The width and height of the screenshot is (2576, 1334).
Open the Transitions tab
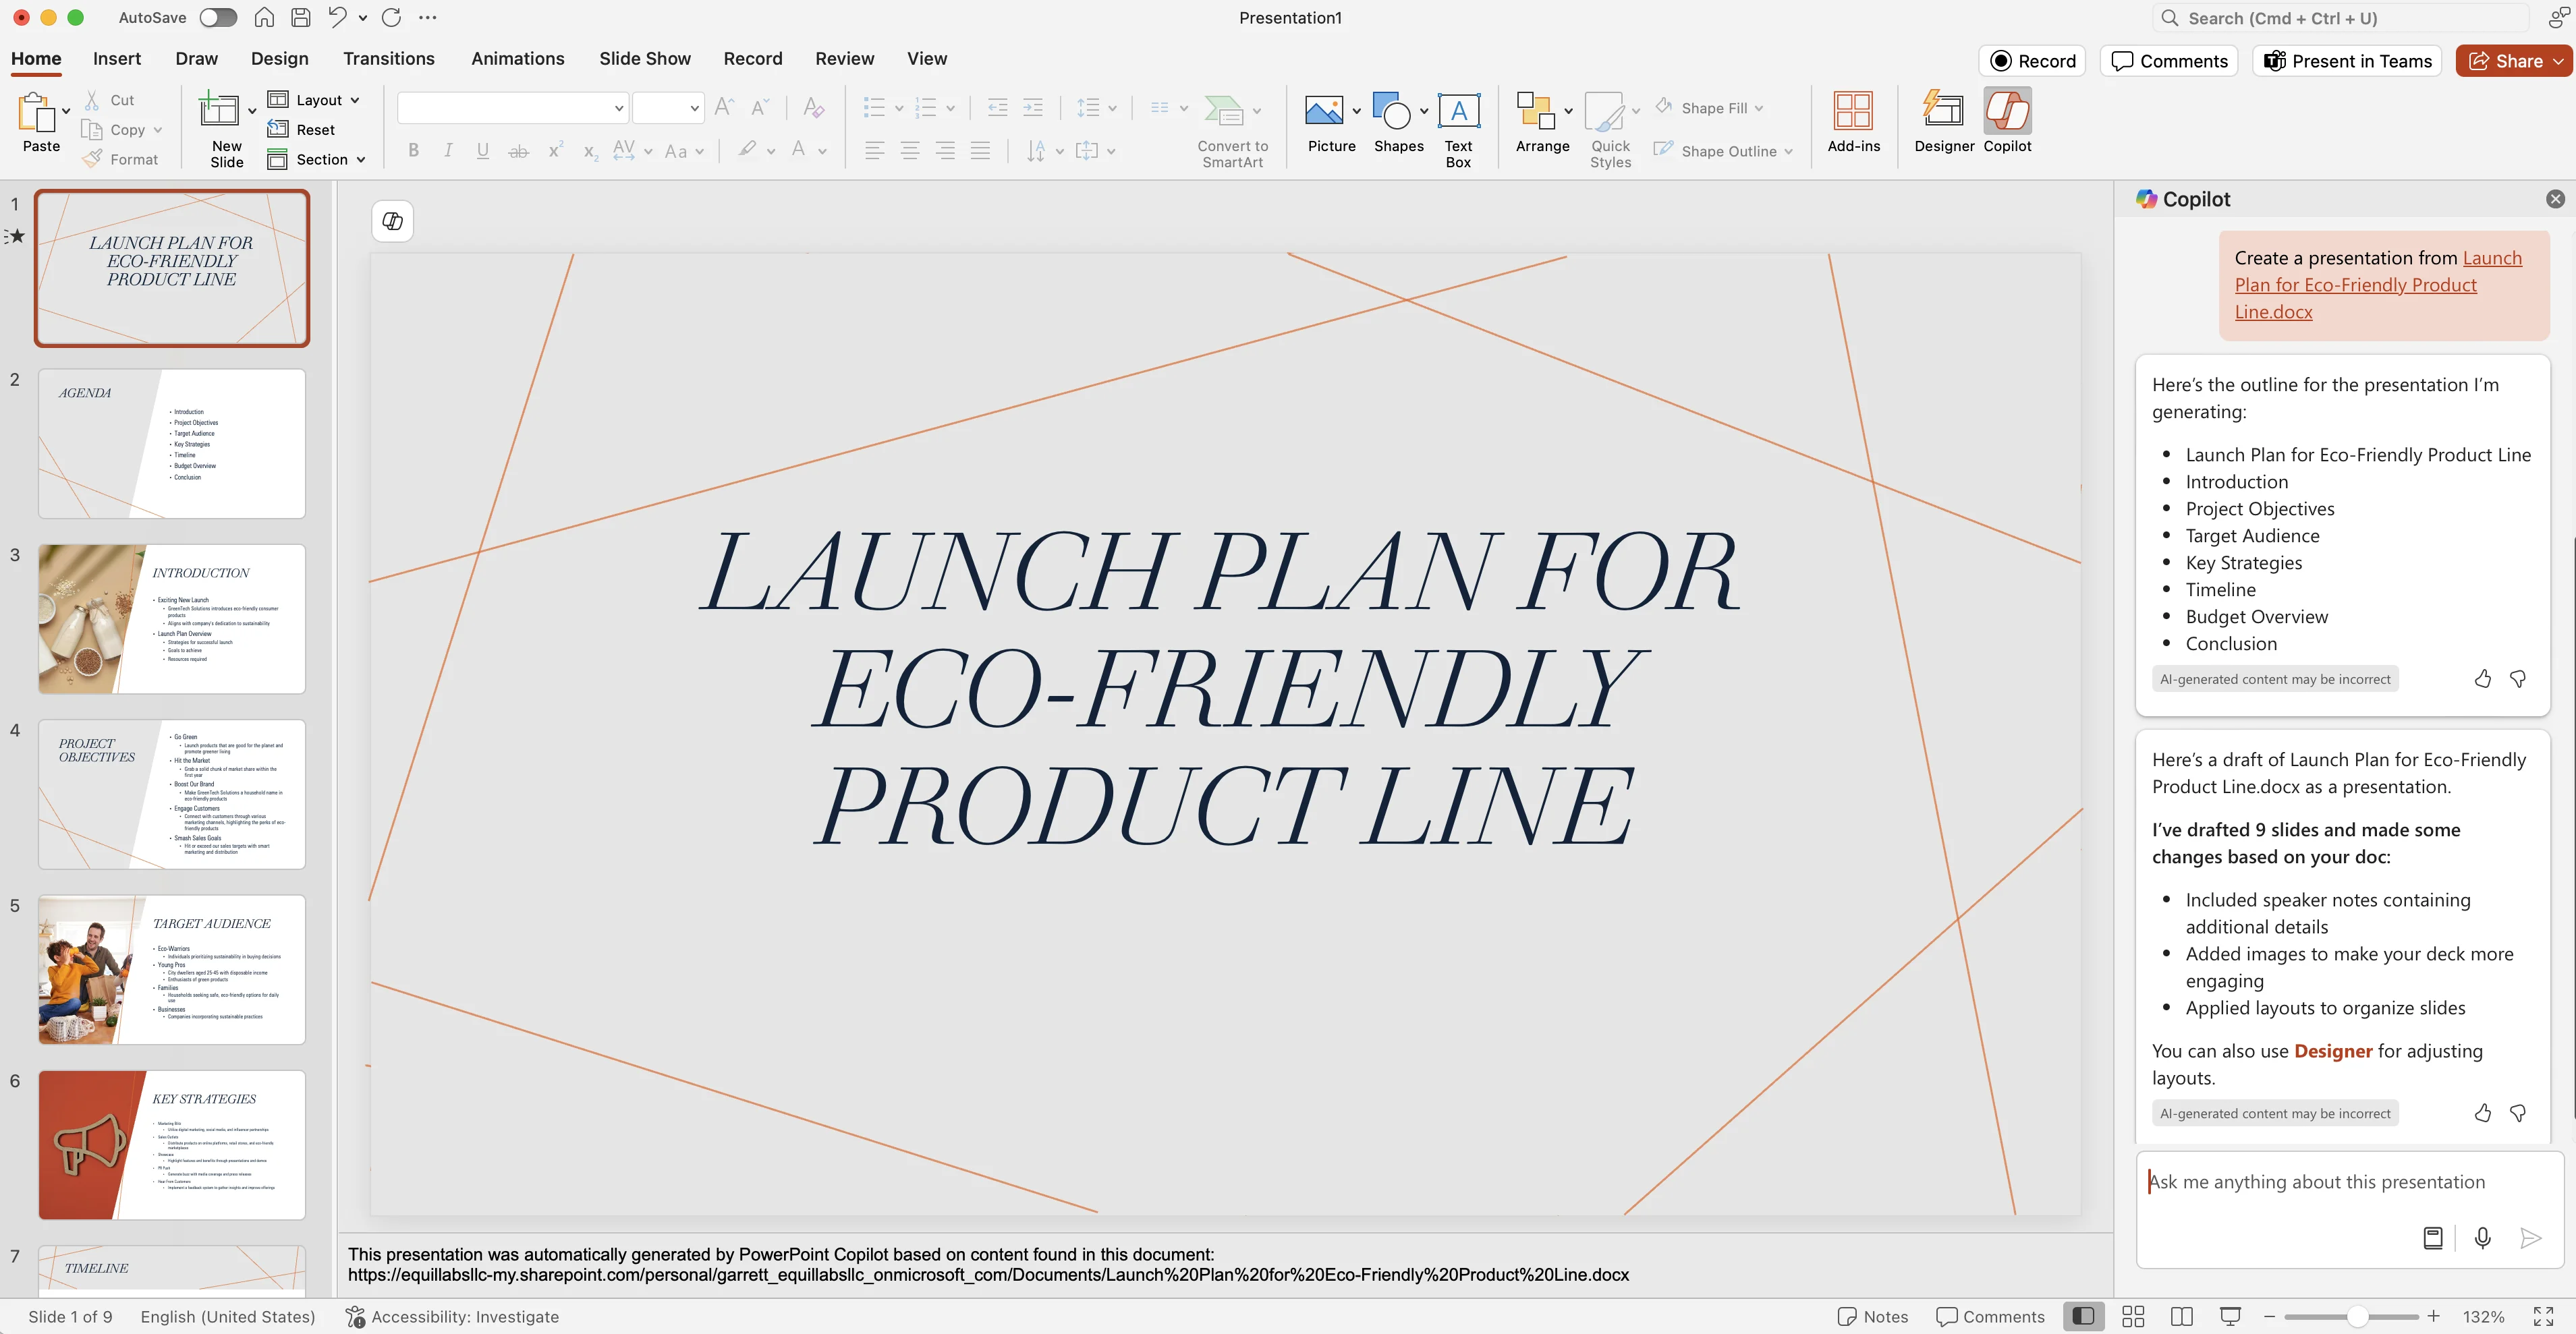[x=388, y=59]
